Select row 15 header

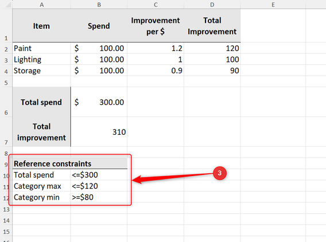tap(6, 231)
